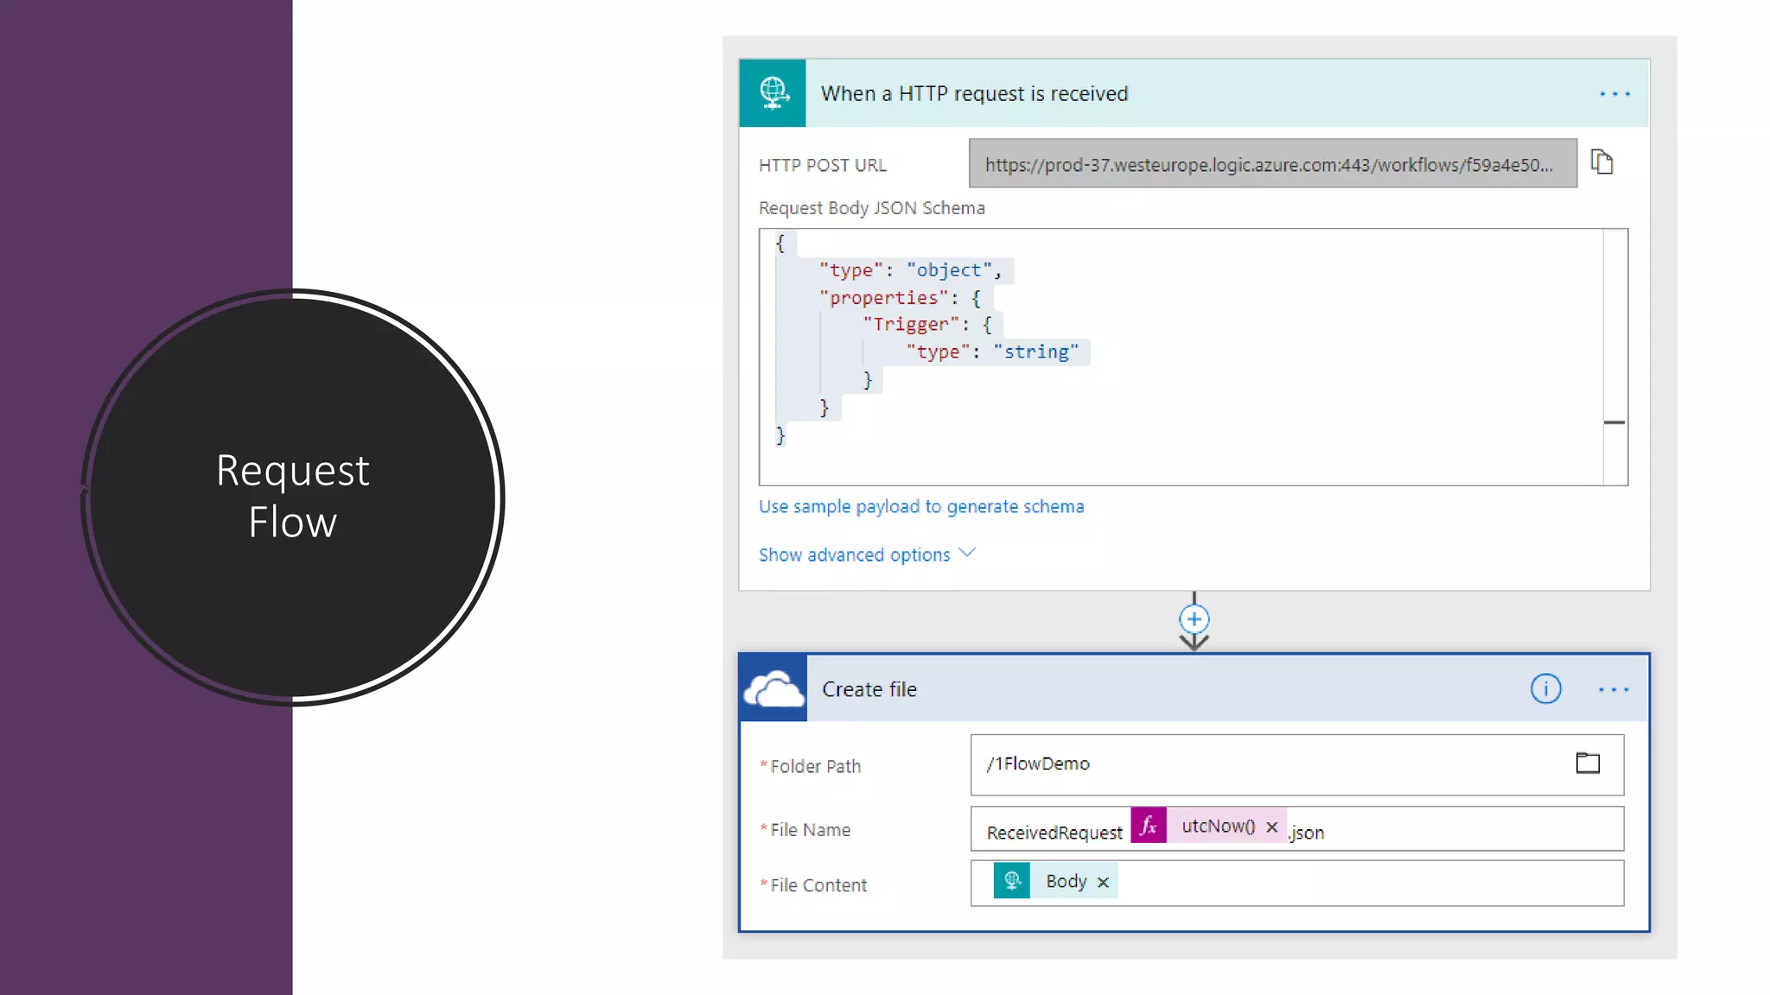Click the HTTP request trigger globe icon
This screenshot has height=995, width=1770.
773,93
